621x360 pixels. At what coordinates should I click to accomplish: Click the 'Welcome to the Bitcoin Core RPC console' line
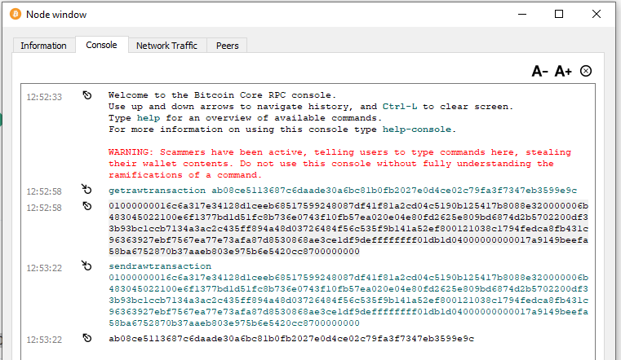[x=222, y=95]
